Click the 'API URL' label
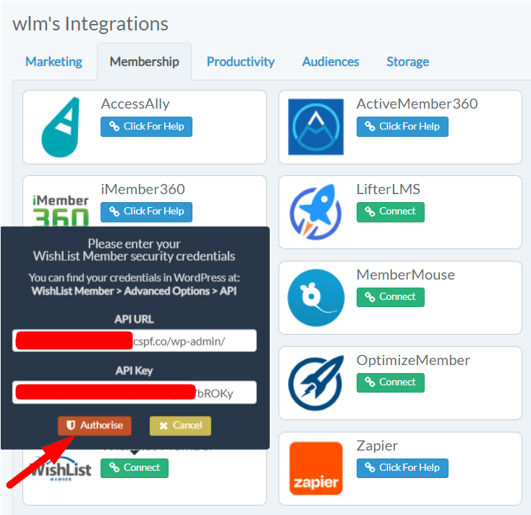 134,319
